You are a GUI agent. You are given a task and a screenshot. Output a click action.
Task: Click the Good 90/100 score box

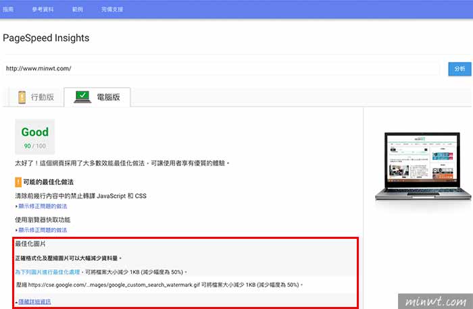tap(35, 136)
